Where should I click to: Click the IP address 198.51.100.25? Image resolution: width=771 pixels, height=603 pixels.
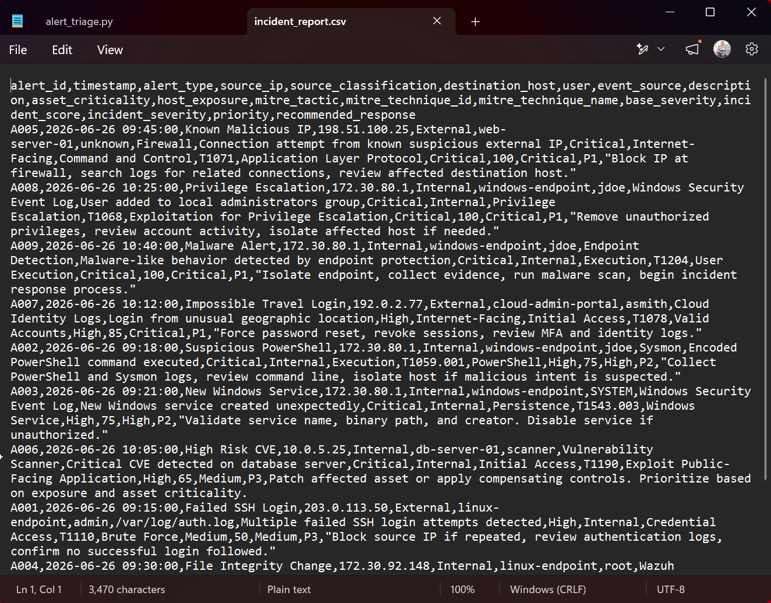pos(363,129)
